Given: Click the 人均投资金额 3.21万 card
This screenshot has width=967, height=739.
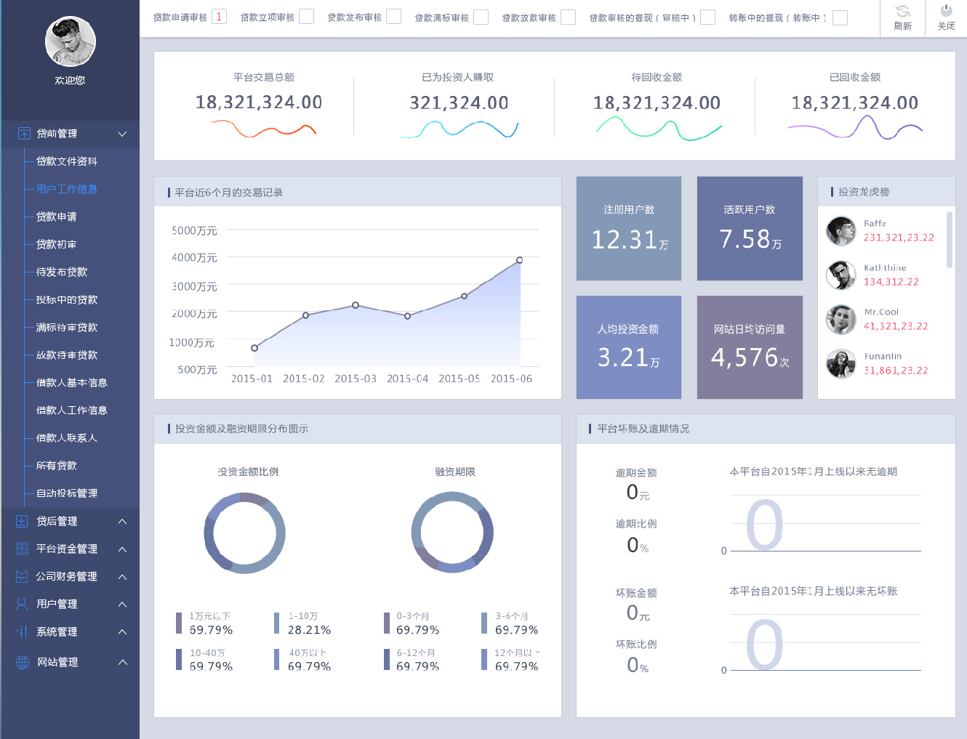Looking at the screenshot, I should point(629,347).
